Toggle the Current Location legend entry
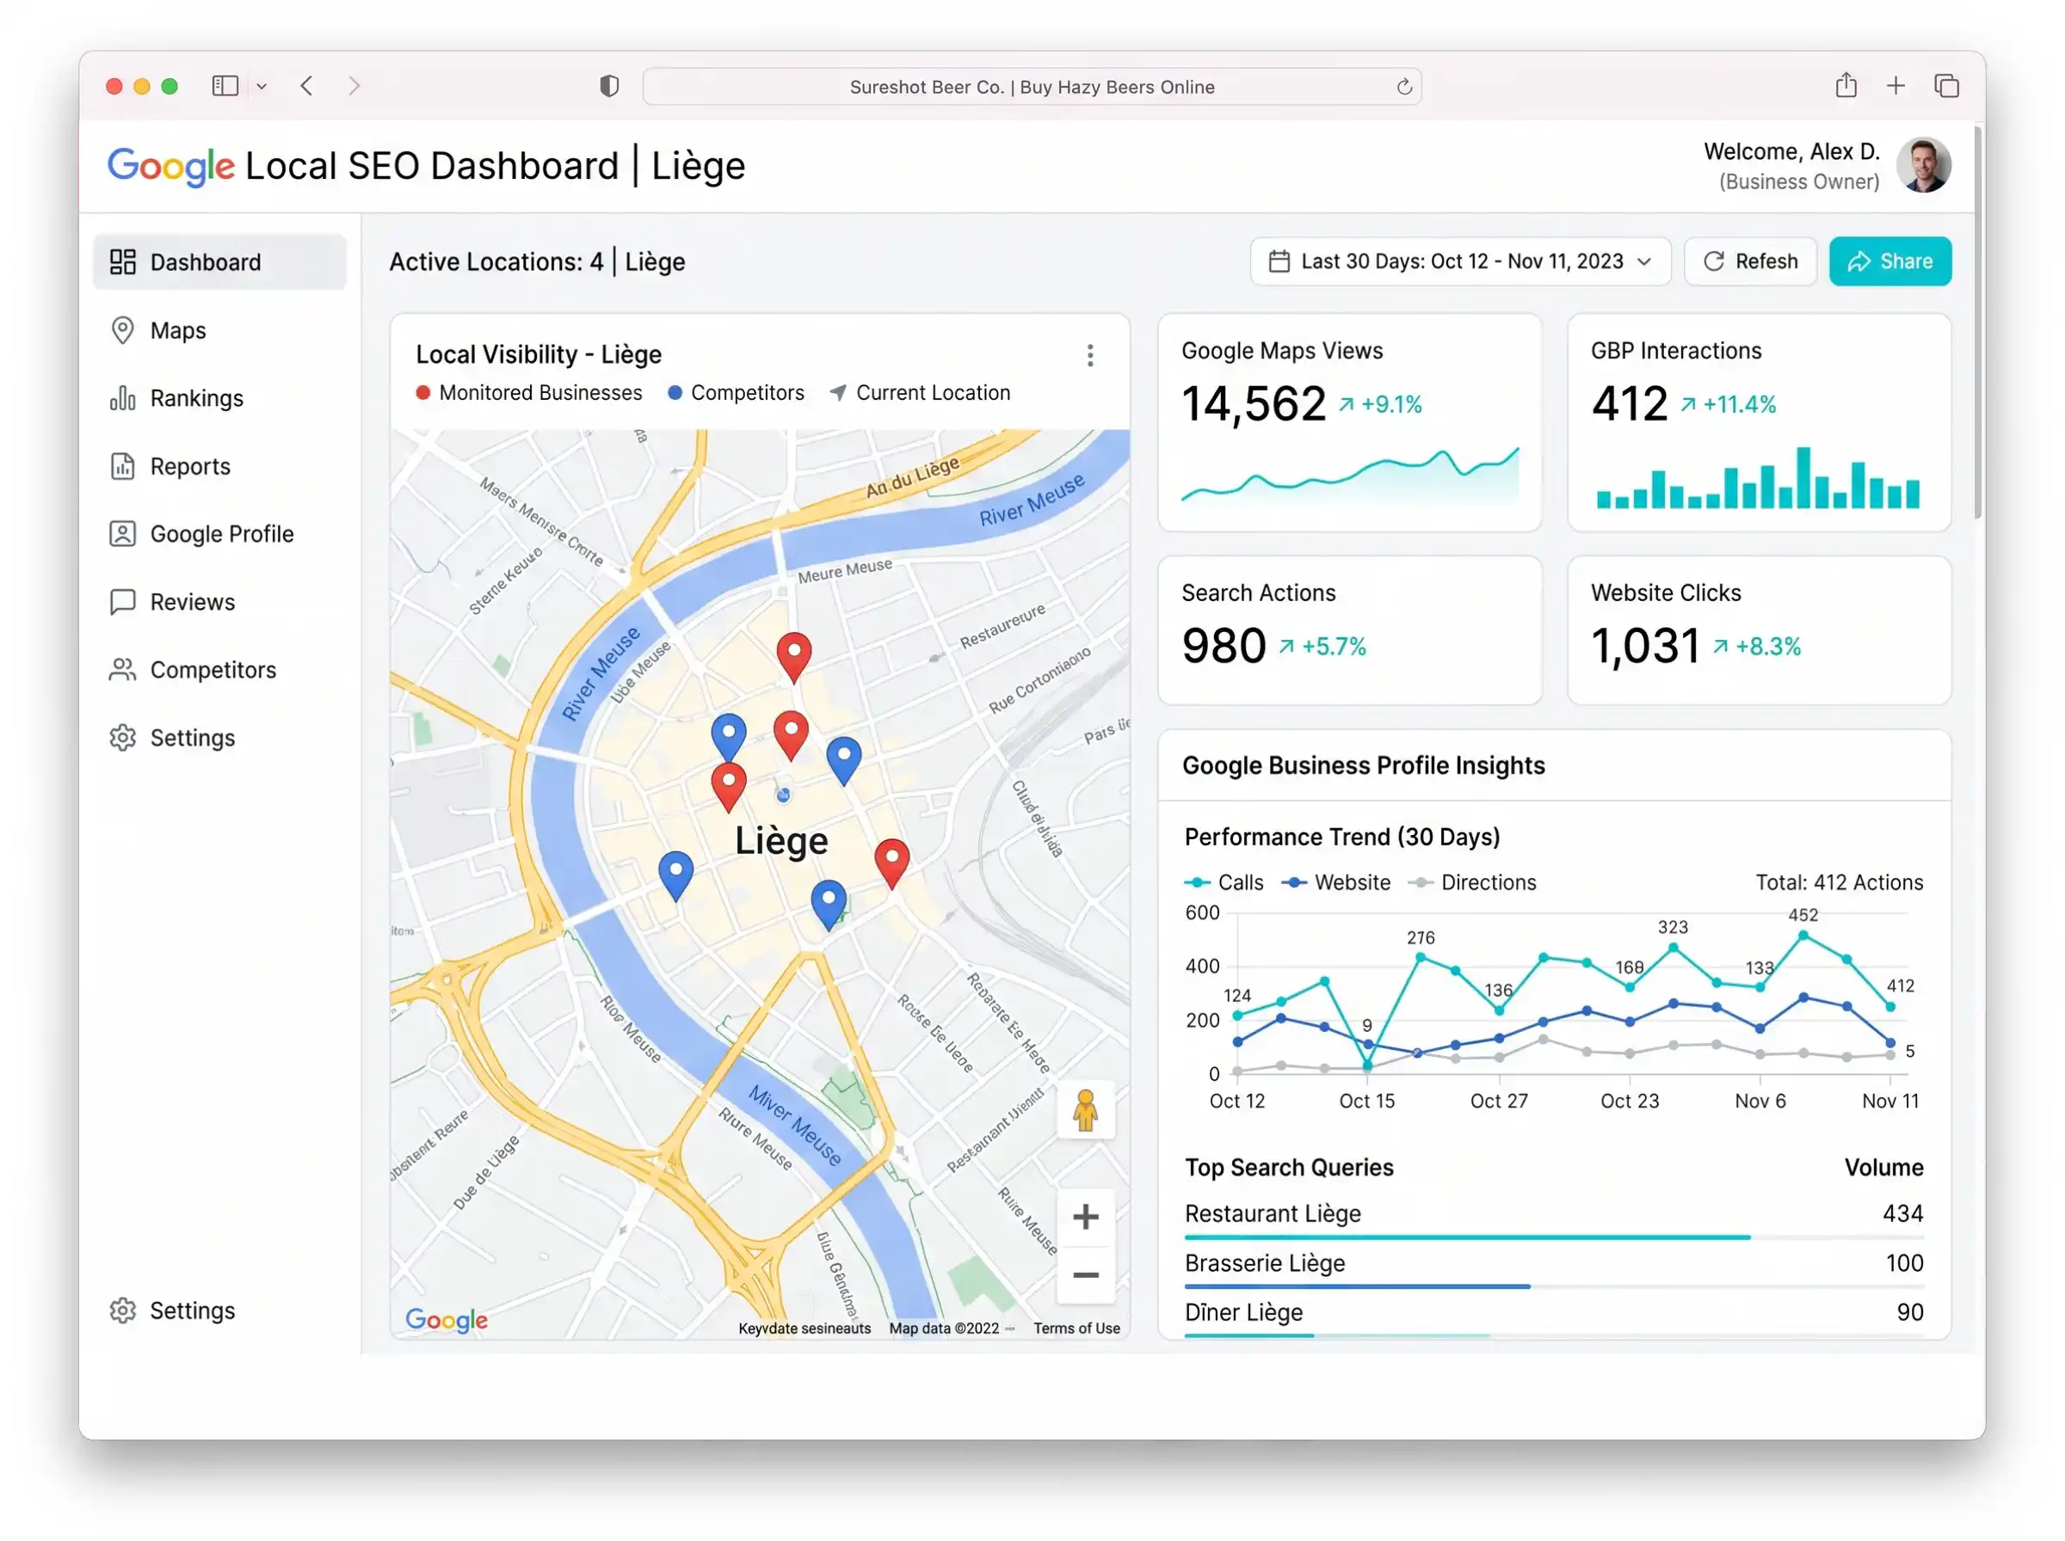 pos(920,393)
